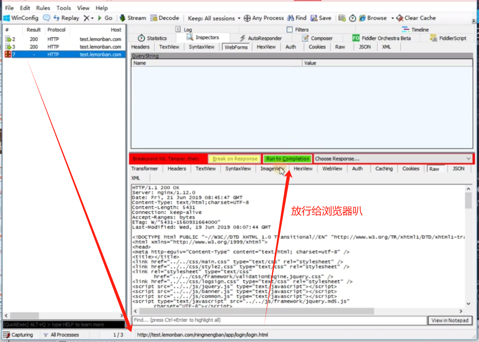The image size is (479, 342).
Task: Click Run to Completion button
Action: (287, 159)
